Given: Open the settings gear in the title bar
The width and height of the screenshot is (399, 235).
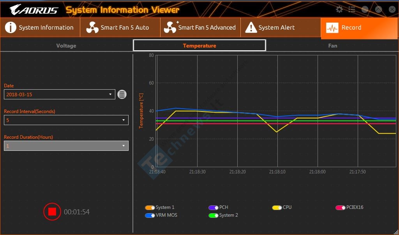Looking at the screenshot, I should [339, 10].
